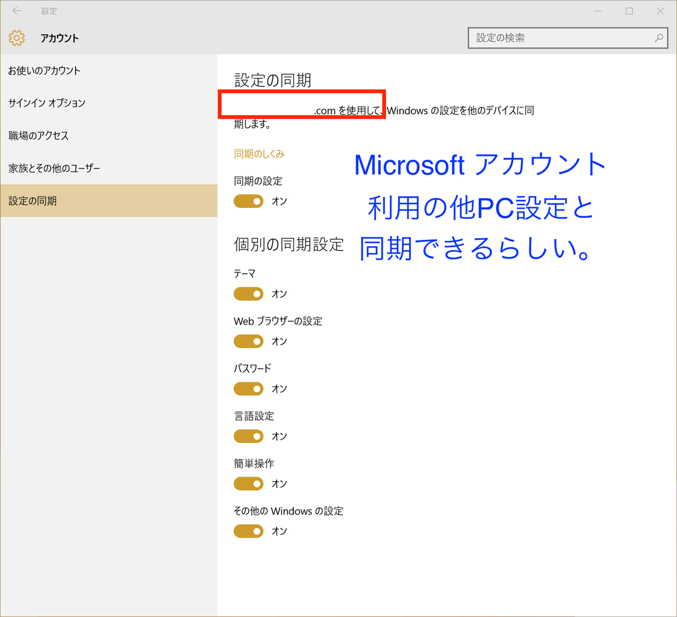Viewport: 677px width, 617px height.
Task: Toggle the パスワード sync switch
Action: (248, 389)
